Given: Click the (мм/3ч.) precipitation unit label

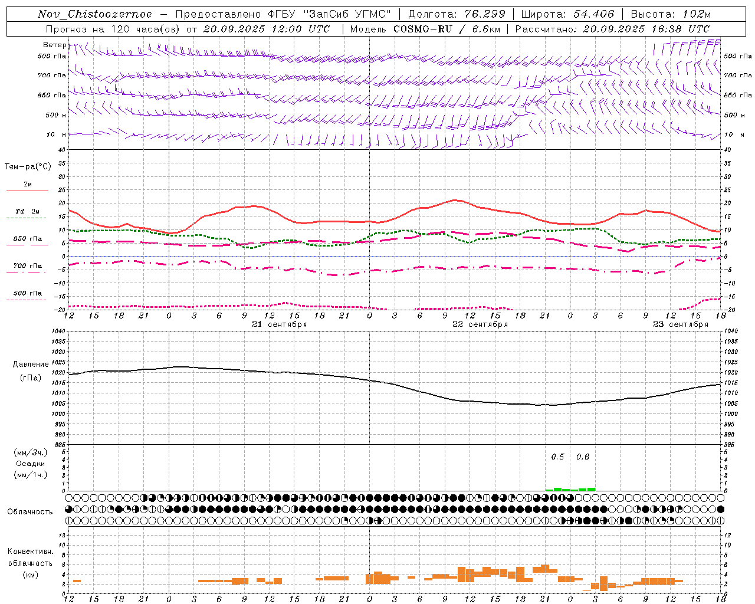Looking at the screenshot, I should coord(31,453).
